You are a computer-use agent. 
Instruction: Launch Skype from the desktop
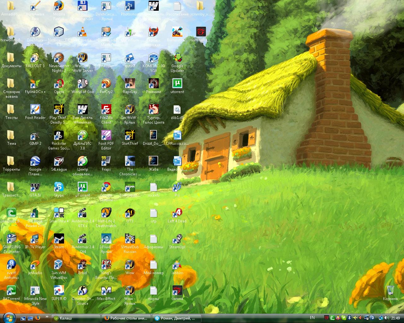point(59,190)
